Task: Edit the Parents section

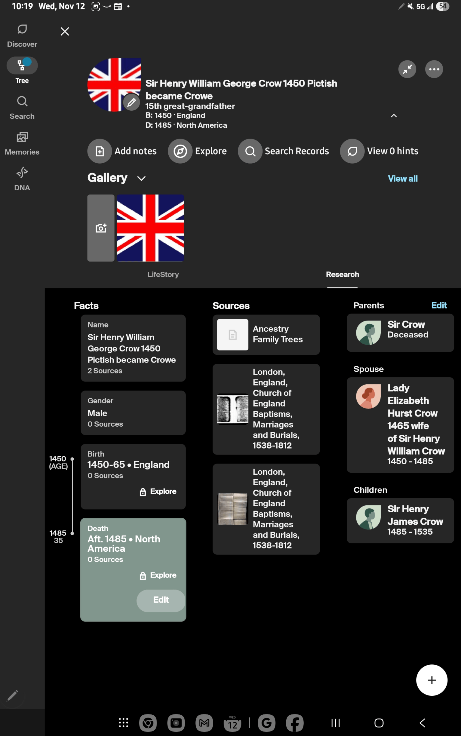Action: (x=439, y=305)
